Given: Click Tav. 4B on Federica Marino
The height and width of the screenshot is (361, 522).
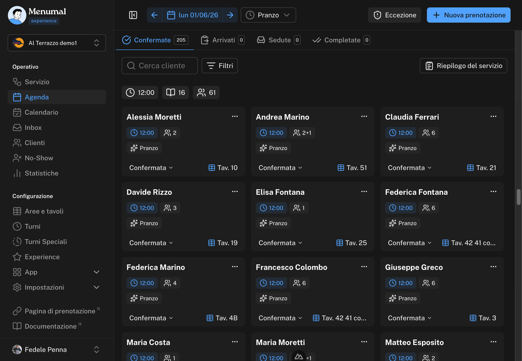Looking at the screenshot, I should point(222,318).
